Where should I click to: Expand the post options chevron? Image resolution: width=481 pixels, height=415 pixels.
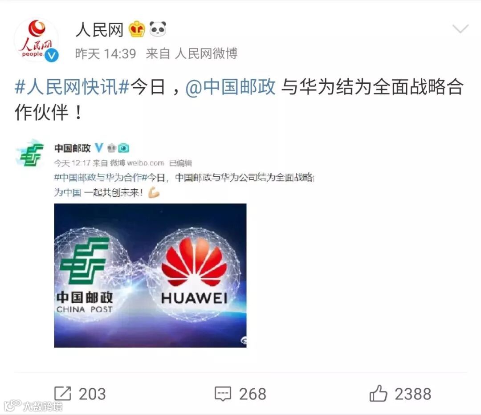click(x=461, y=29)
